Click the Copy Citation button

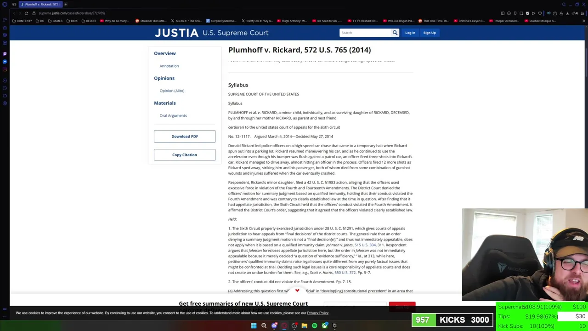185,155
